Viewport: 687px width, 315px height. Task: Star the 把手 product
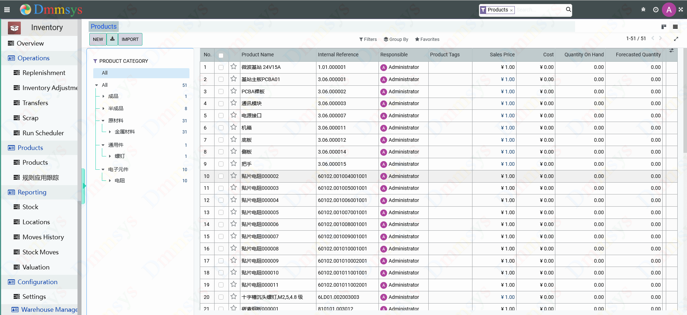tap(234, 164)
